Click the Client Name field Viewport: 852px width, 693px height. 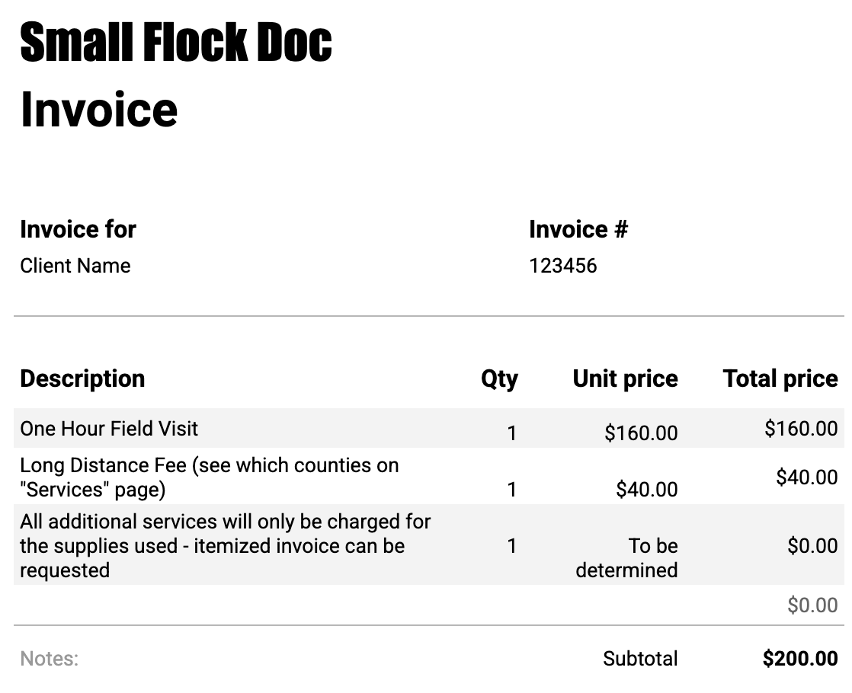(x=75, y=266)
